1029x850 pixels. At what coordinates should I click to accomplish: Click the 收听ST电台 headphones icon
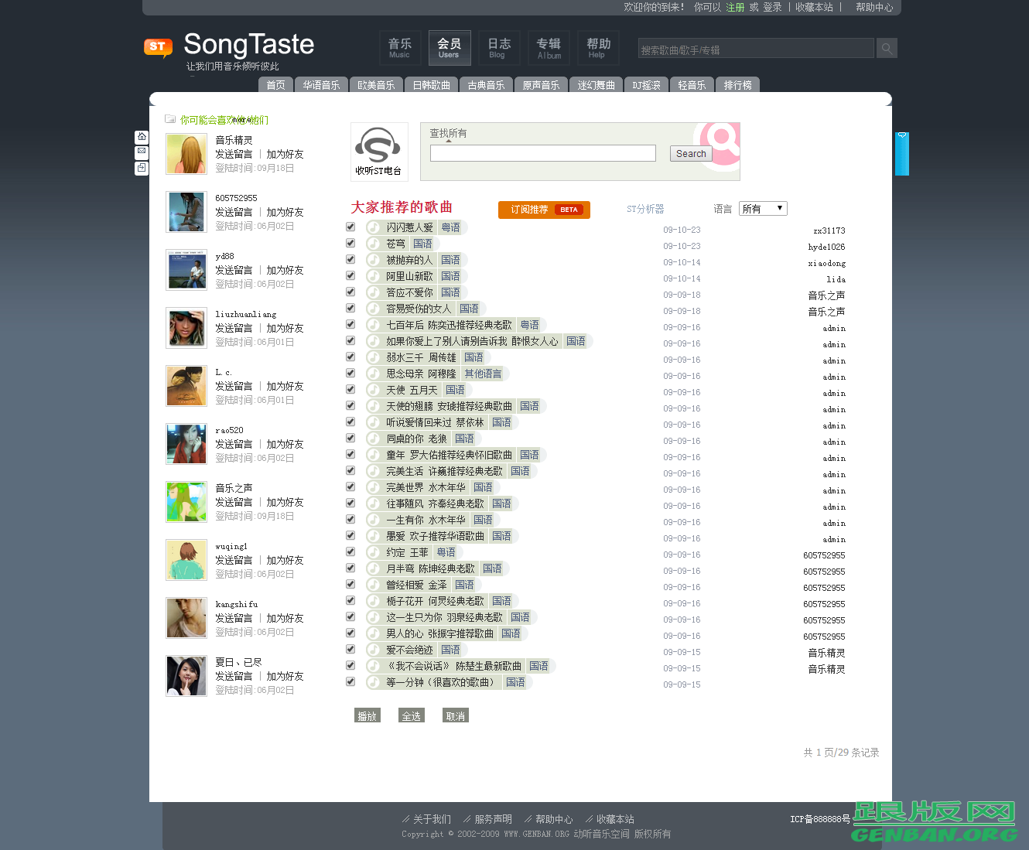378,145
